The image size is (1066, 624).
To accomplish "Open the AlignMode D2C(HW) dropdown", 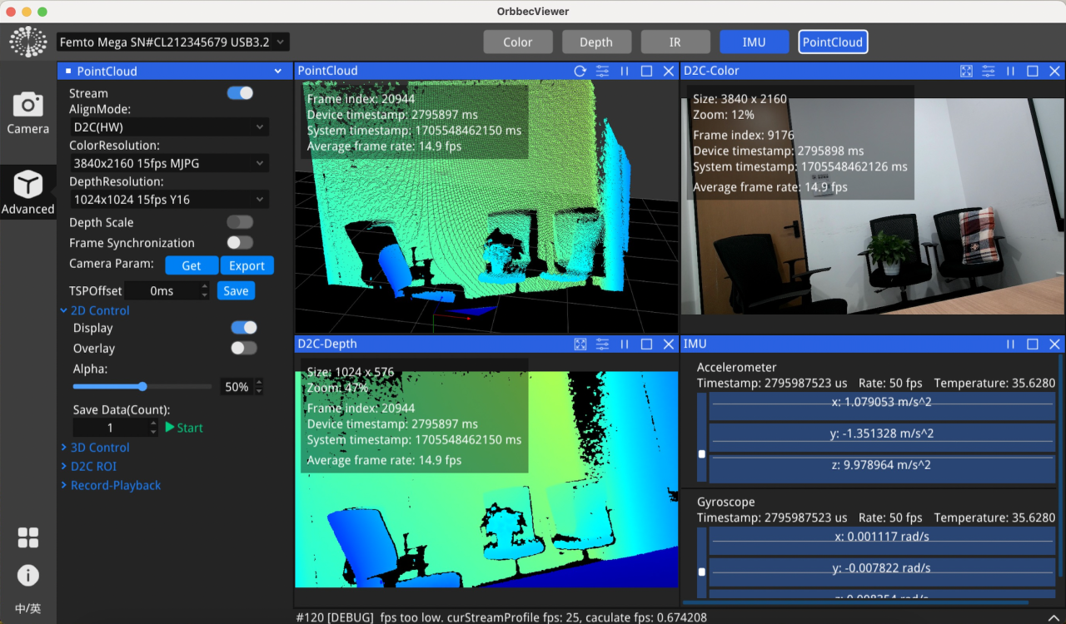I will point(168,127).
